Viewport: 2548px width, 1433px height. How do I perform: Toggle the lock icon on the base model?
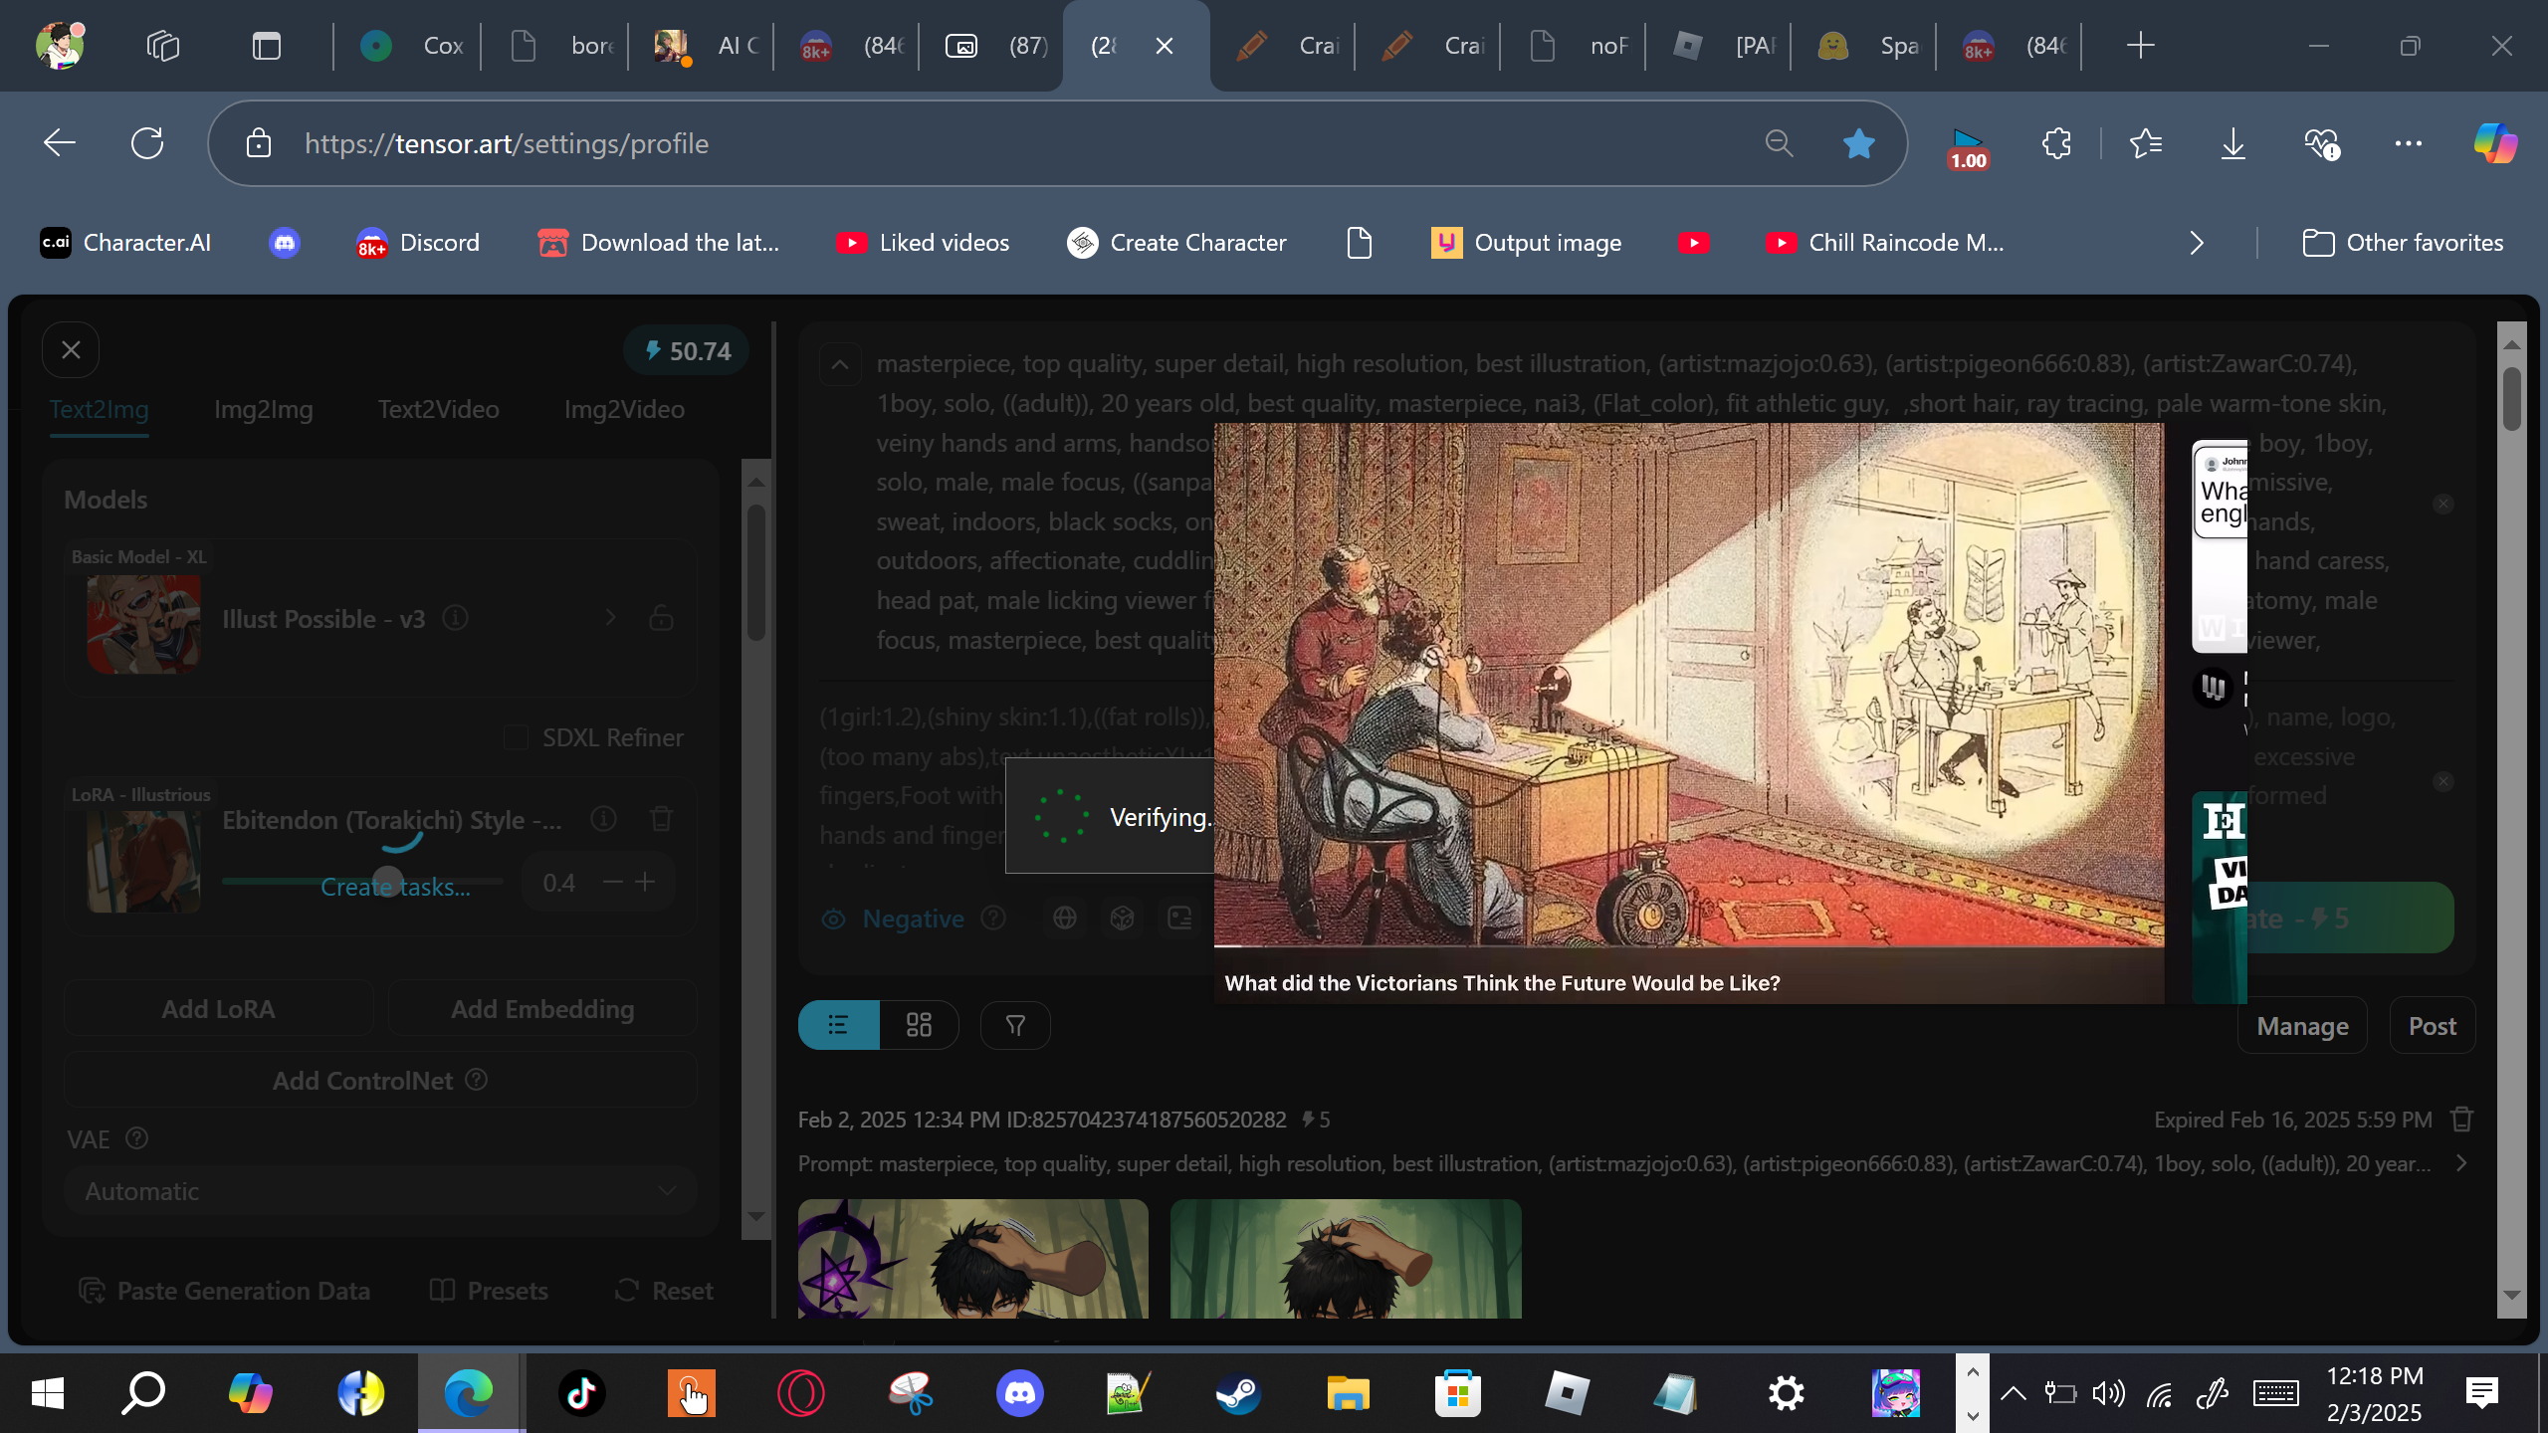point(662,619)
